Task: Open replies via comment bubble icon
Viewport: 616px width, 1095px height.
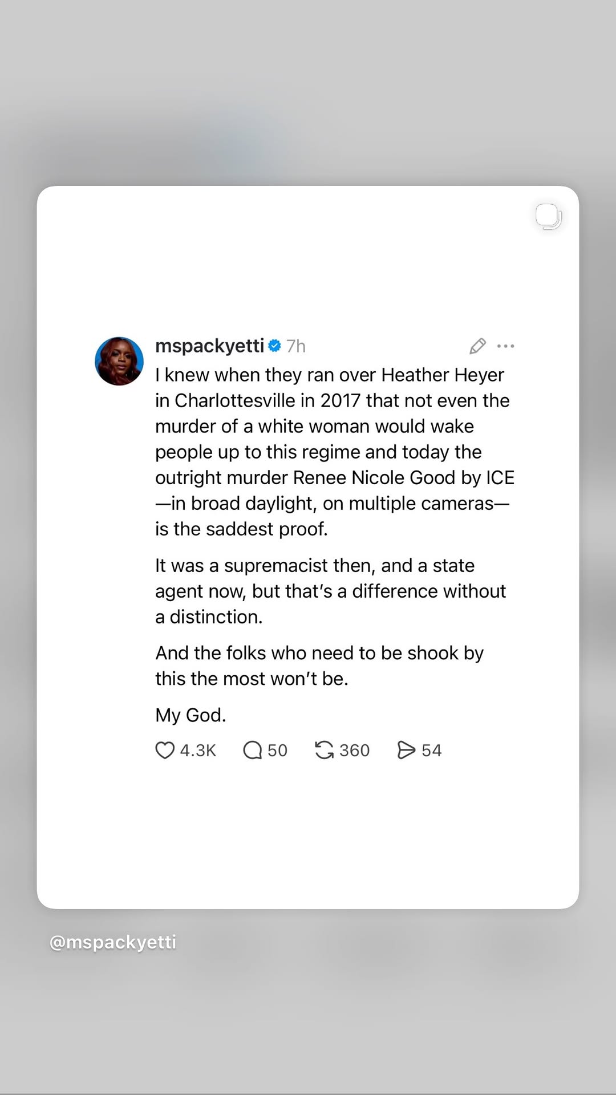Action: coord(252,750)
